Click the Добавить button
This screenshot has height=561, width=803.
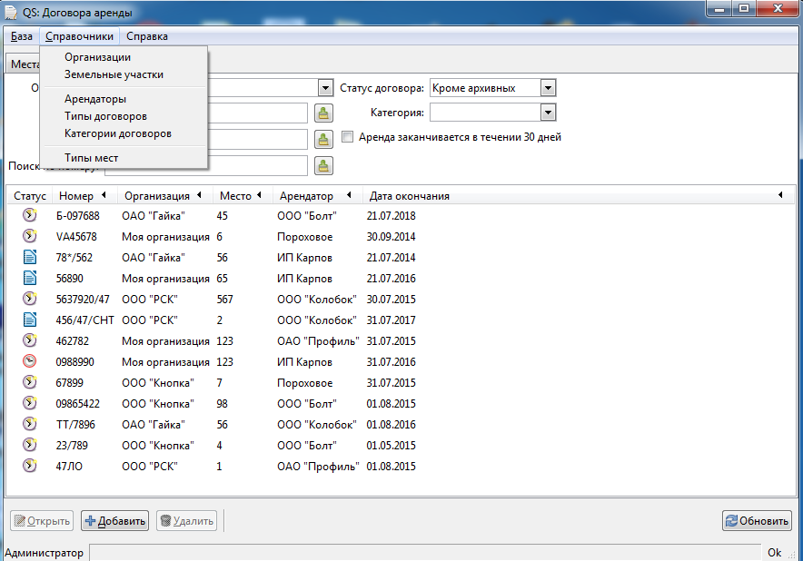pyautogui.click(x=115, y=521)
